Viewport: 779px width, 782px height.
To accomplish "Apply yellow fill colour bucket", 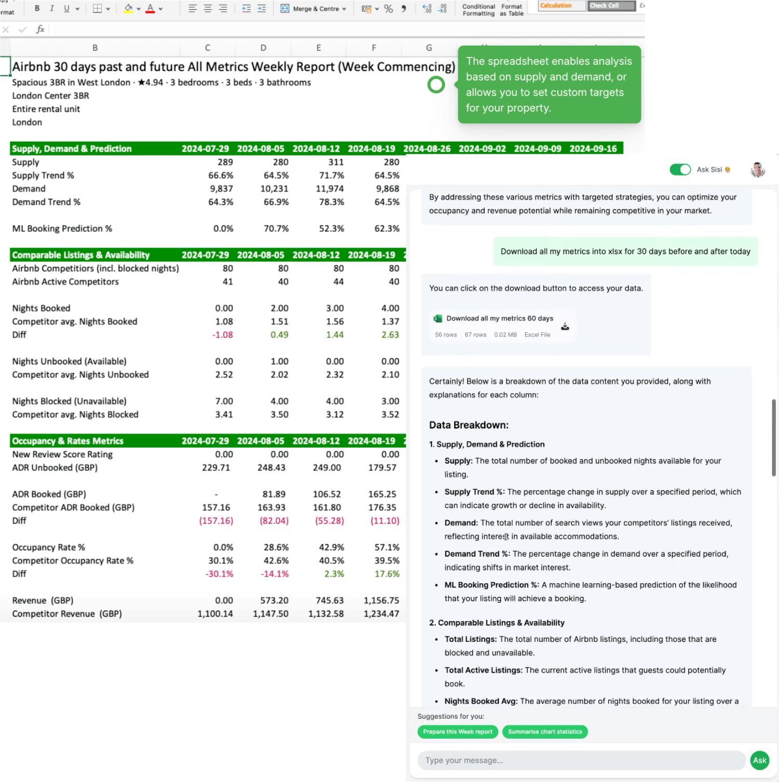I will tap(128, 8).
